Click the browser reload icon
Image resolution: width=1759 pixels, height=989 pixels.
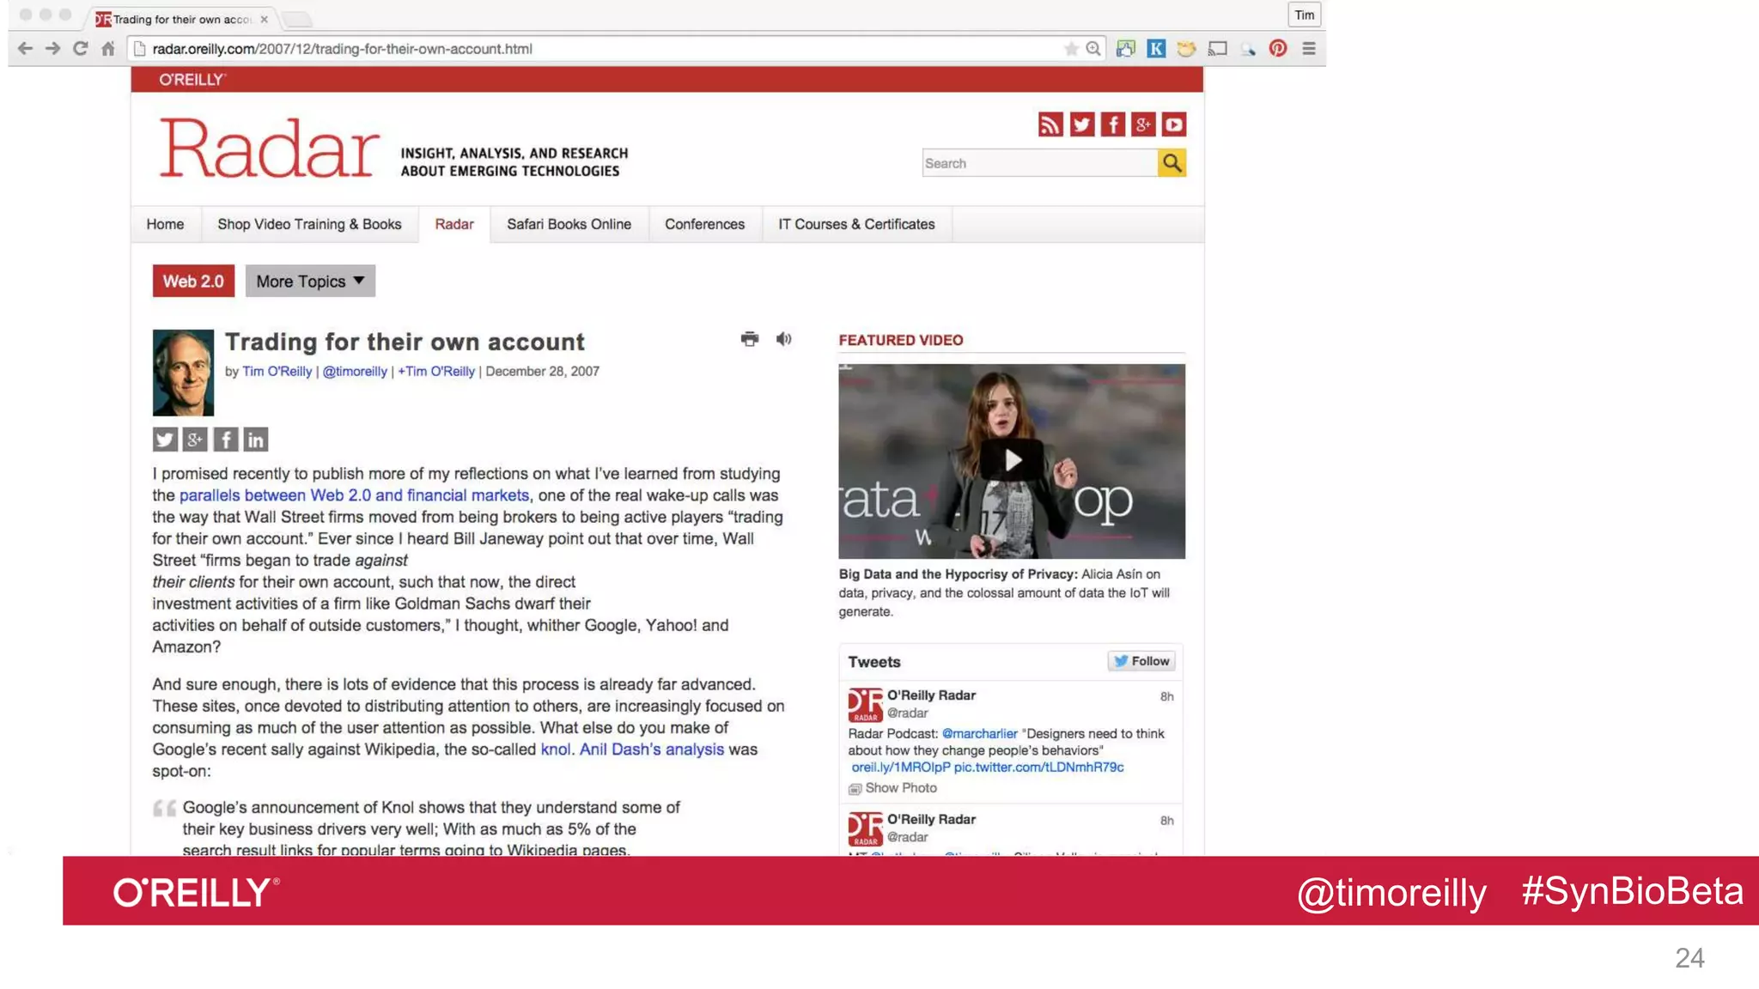(80, 49)
